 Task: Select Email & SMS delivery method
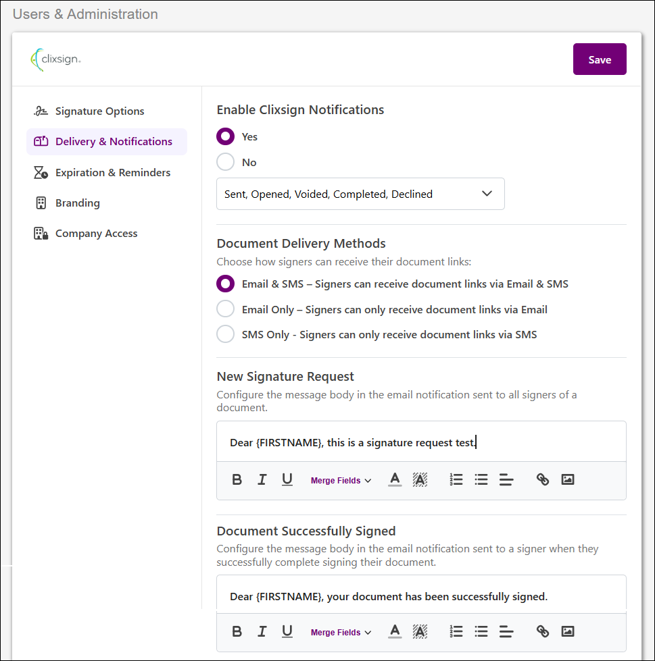pyautogui.click(x=225, y=284)
